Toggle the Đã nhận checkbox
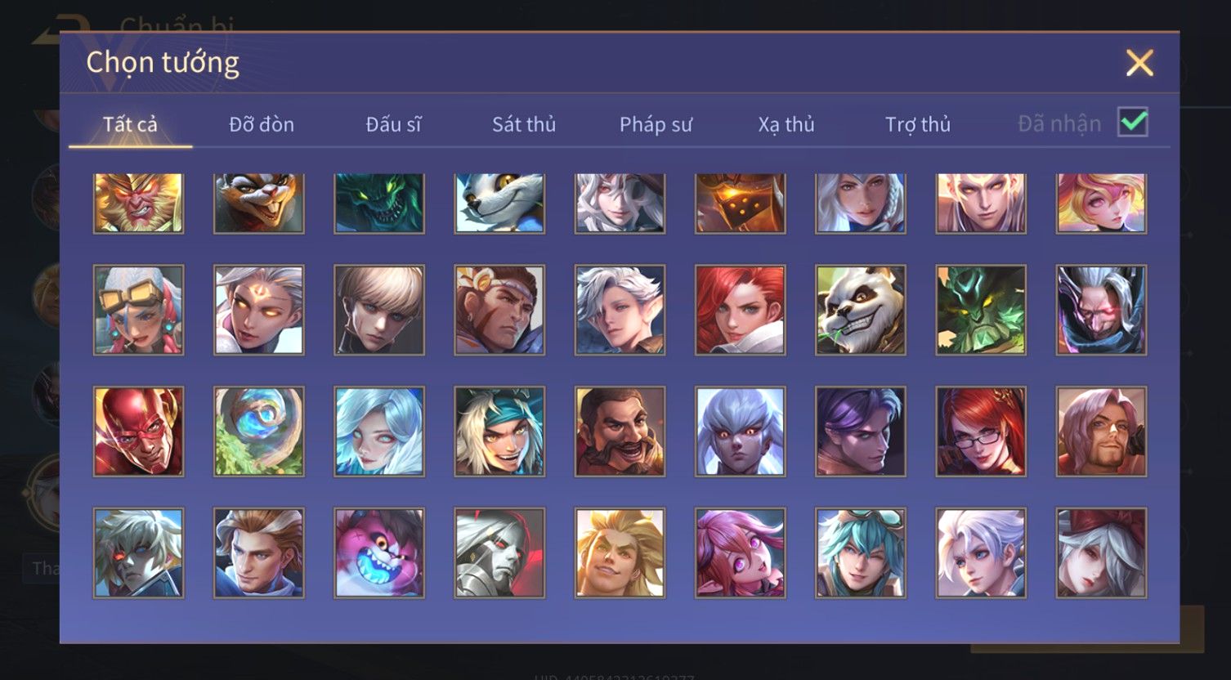1231x680 pixels. [x=1133, y=123]
